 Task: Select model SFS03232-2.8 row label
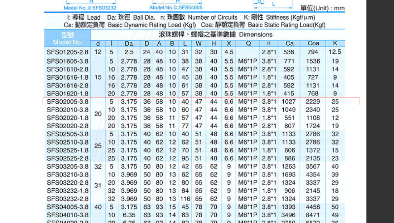(67, 199)
